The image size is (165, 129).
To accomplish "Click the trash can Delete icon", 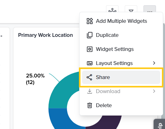I will click(90, 105).
